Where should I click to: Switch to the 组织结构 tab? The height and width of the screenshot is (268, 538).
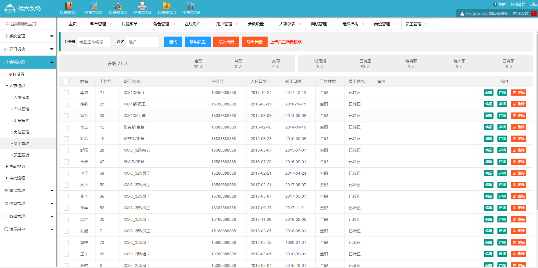[x=350, y=24]
